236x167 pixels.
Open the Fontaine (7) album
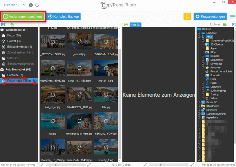click(15, 75)
